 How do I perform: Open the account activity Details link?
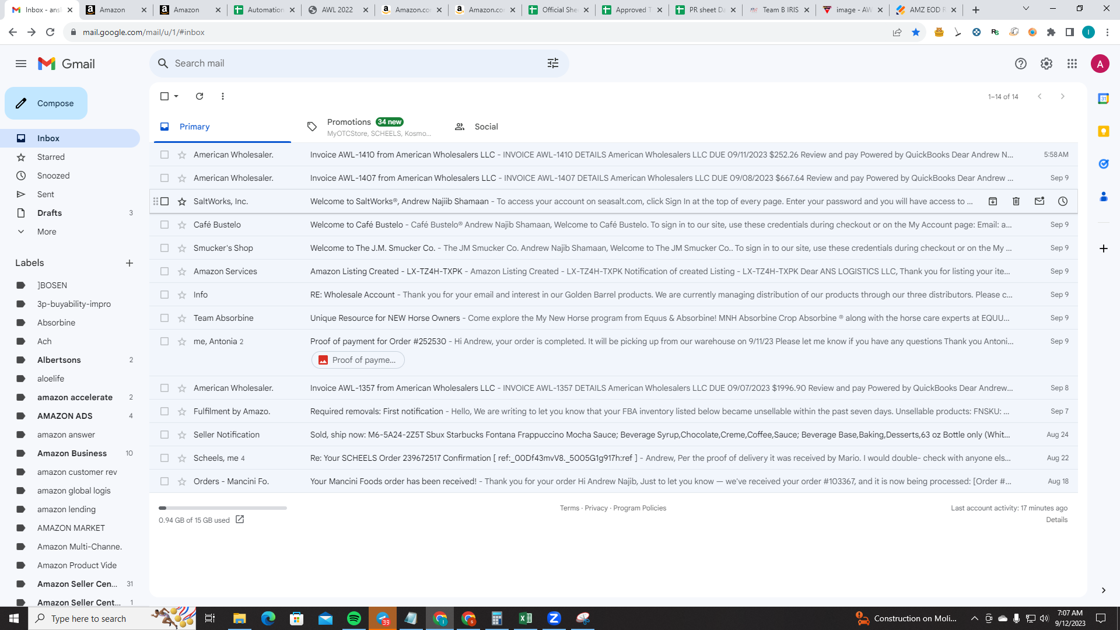tap(1056, 520)
